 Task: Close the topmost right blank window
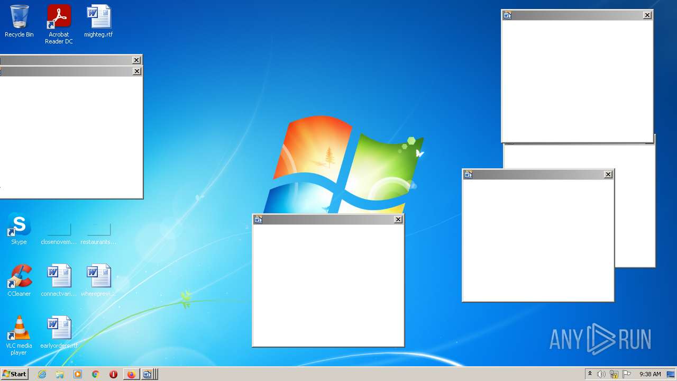(x=647, y=15)
